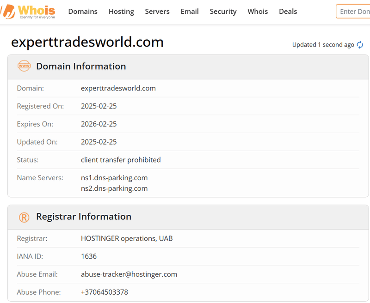Click the Abuse Email label
This screenshot has width=370, height=303.
tap(37, 274)
